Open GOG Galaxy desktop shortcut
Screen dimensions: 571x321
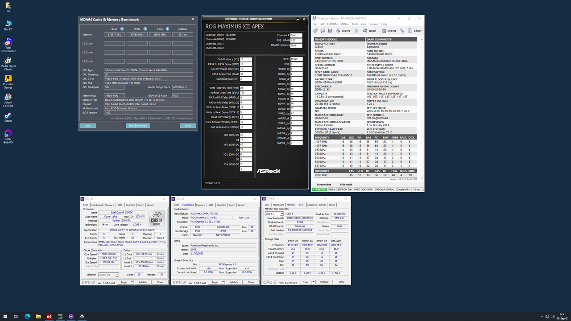click(8, 137)
